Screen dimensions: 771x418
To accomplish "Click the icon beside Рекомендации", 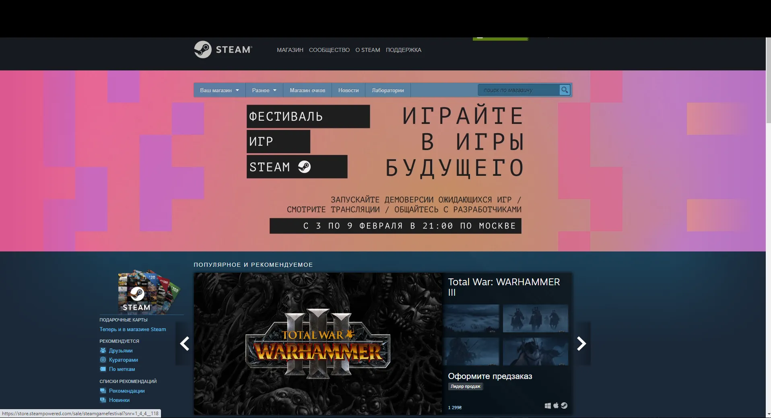I will (x=103, y=391).
